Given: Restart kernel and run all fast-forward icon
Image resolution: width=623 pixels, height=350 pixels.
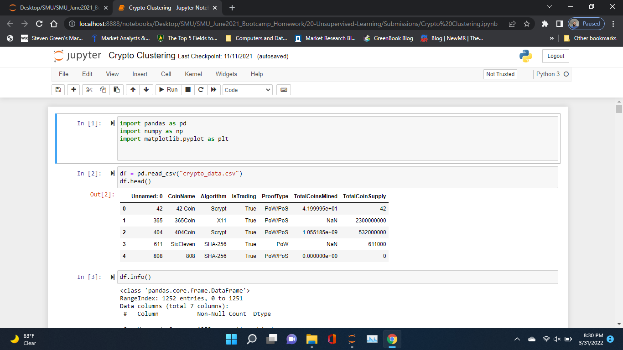Looking at the screenshot, I should click(213, 90).
